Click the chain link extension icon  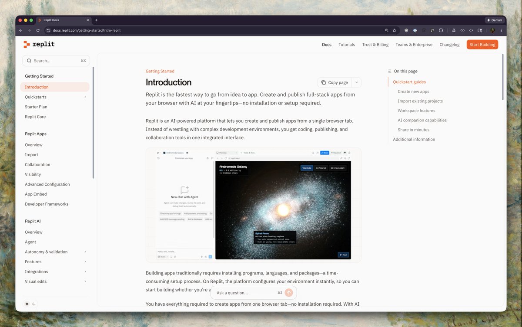pyautogui.click(x=462, y=30)
